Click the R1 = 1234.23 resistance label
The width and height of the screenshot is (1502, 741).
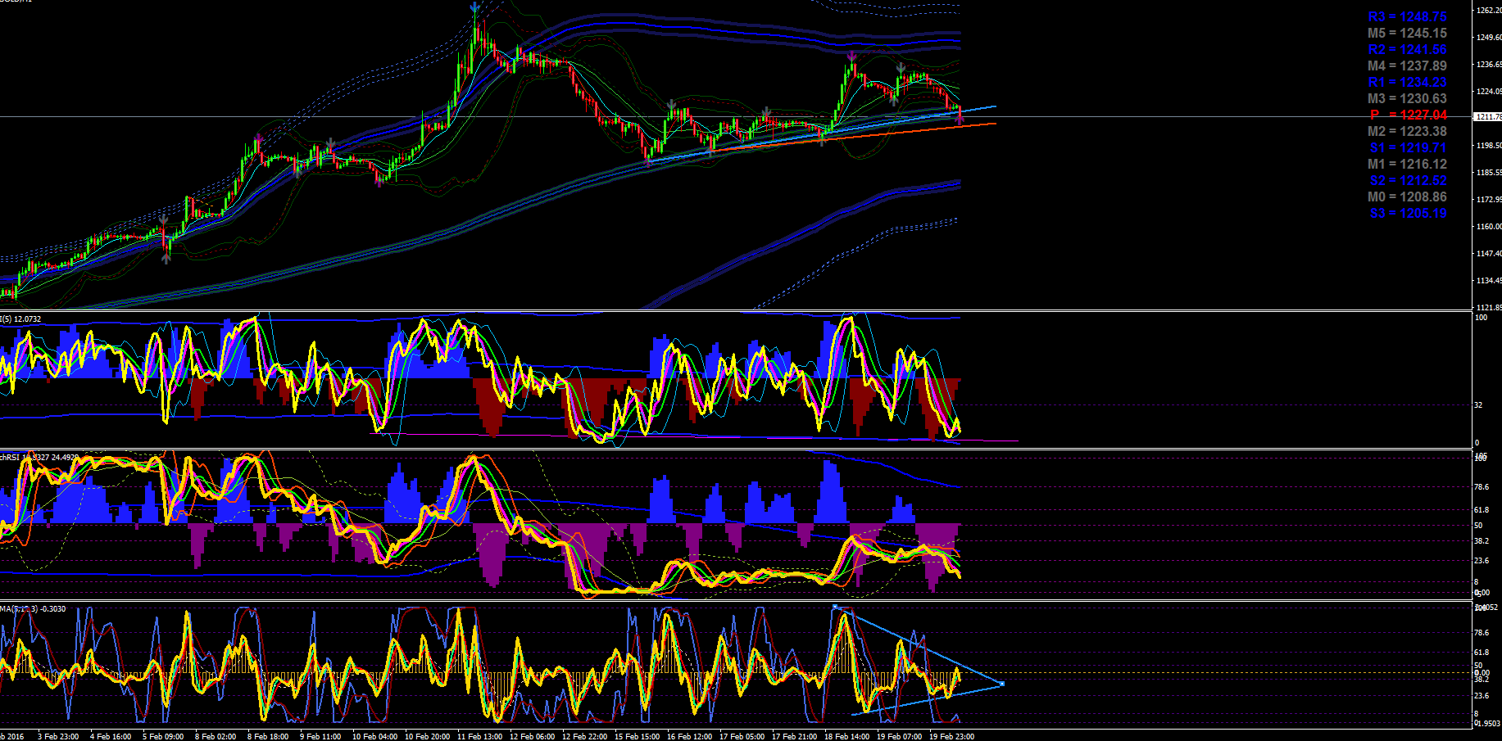tap(1407, 82)
